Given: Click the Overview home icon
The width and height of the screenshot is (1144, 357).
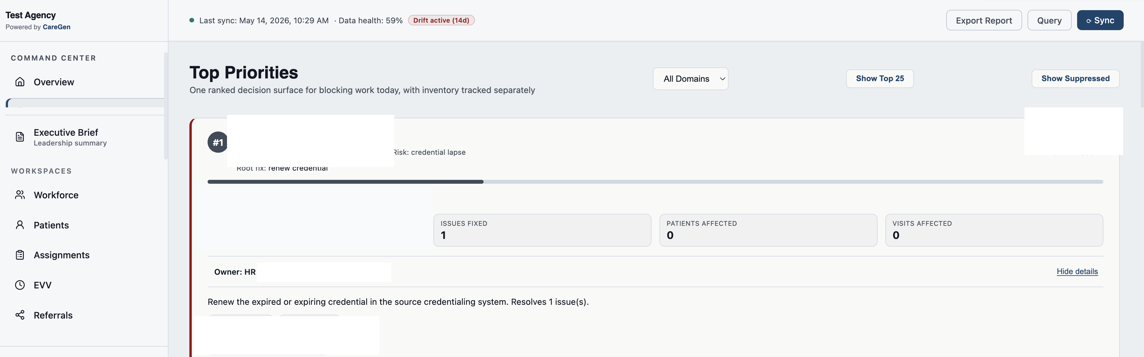Looking at the screenshot, I should coord(19,82).
